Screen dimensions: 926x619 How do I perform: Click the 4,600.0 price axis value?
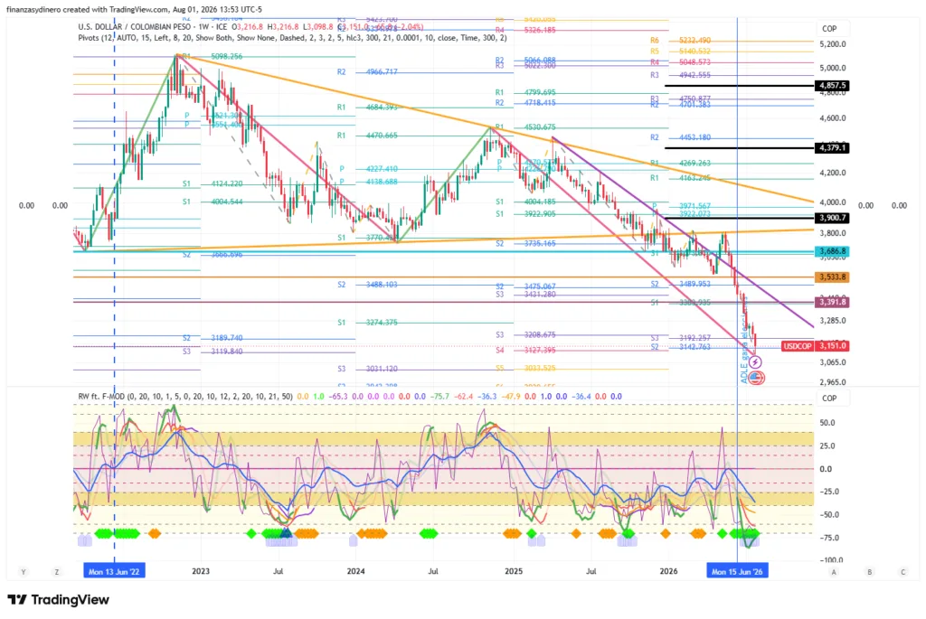pyautogui.click(x=833, y=118)
